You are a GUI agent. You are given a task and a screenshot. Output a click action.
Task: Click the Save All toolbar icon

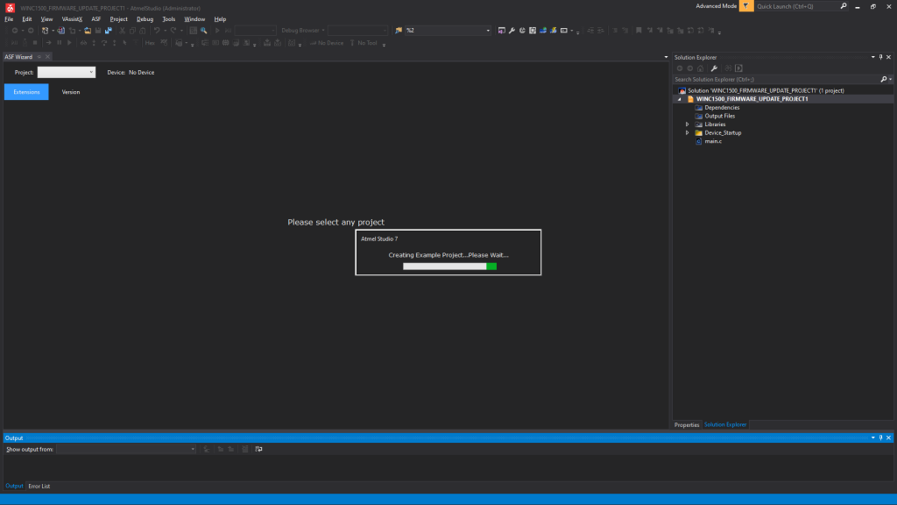(108, 31)
